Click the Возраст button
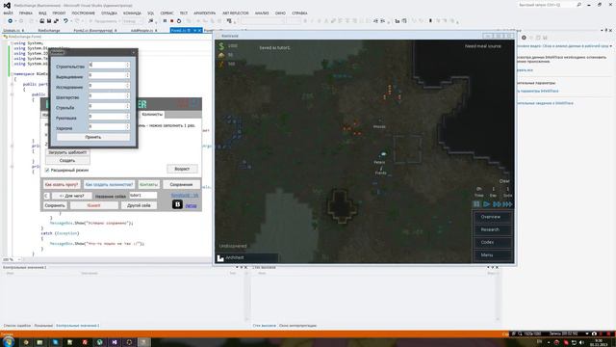The height and width of the screenshot is (347, 616). 182,169
